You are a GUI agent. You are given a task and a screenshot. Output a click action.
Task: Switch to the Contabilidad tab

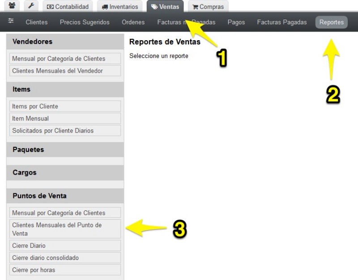click(68, 6)
